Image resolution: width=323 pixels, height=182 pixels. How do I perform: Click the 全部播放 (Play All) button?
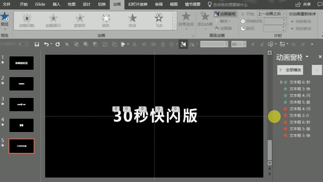(x=290, y=70)
